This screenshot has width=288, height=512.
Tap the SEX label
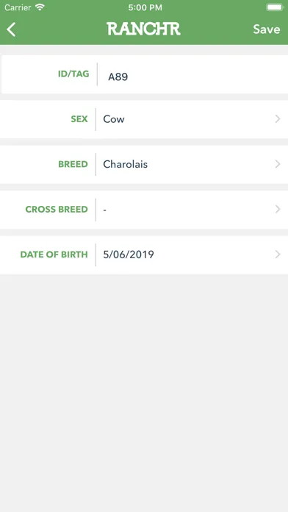79,119
